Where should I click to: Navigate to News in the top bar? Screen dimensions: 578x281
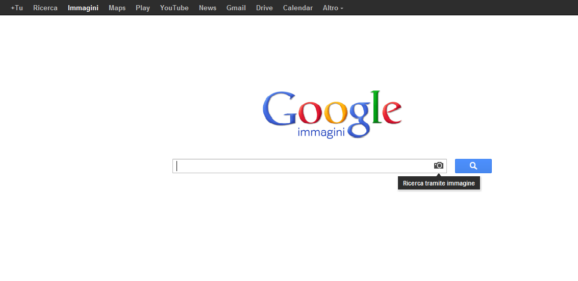[x=208, y=8]
